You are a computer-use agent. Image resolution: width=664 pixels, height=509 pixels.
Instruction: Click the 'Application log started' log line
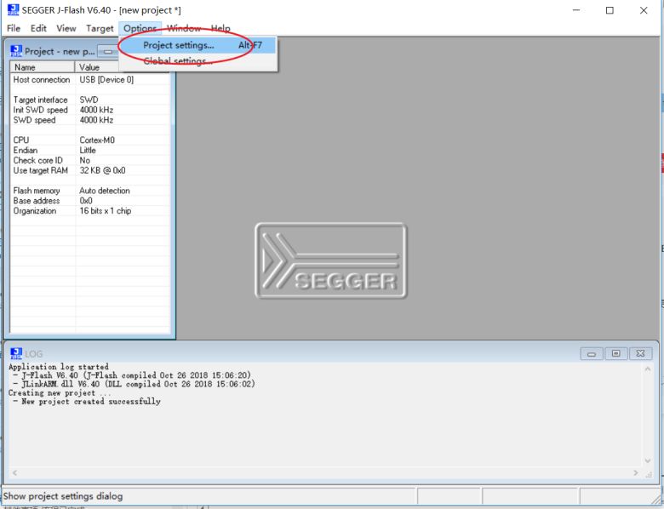pos(59,367)
